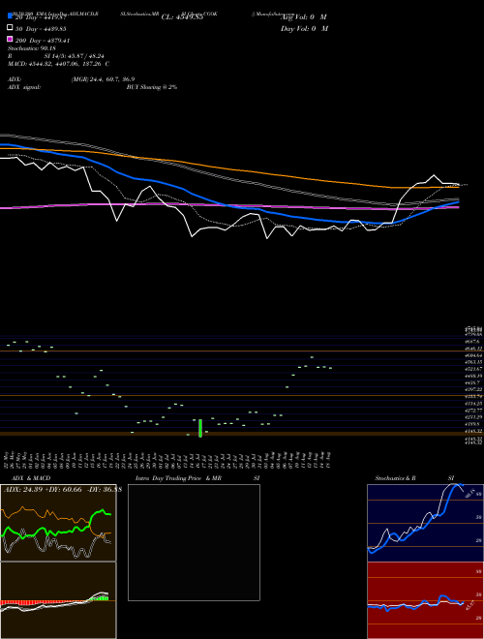
Task: Click the green +DY line in ADX chart
Action: [98, 513]
